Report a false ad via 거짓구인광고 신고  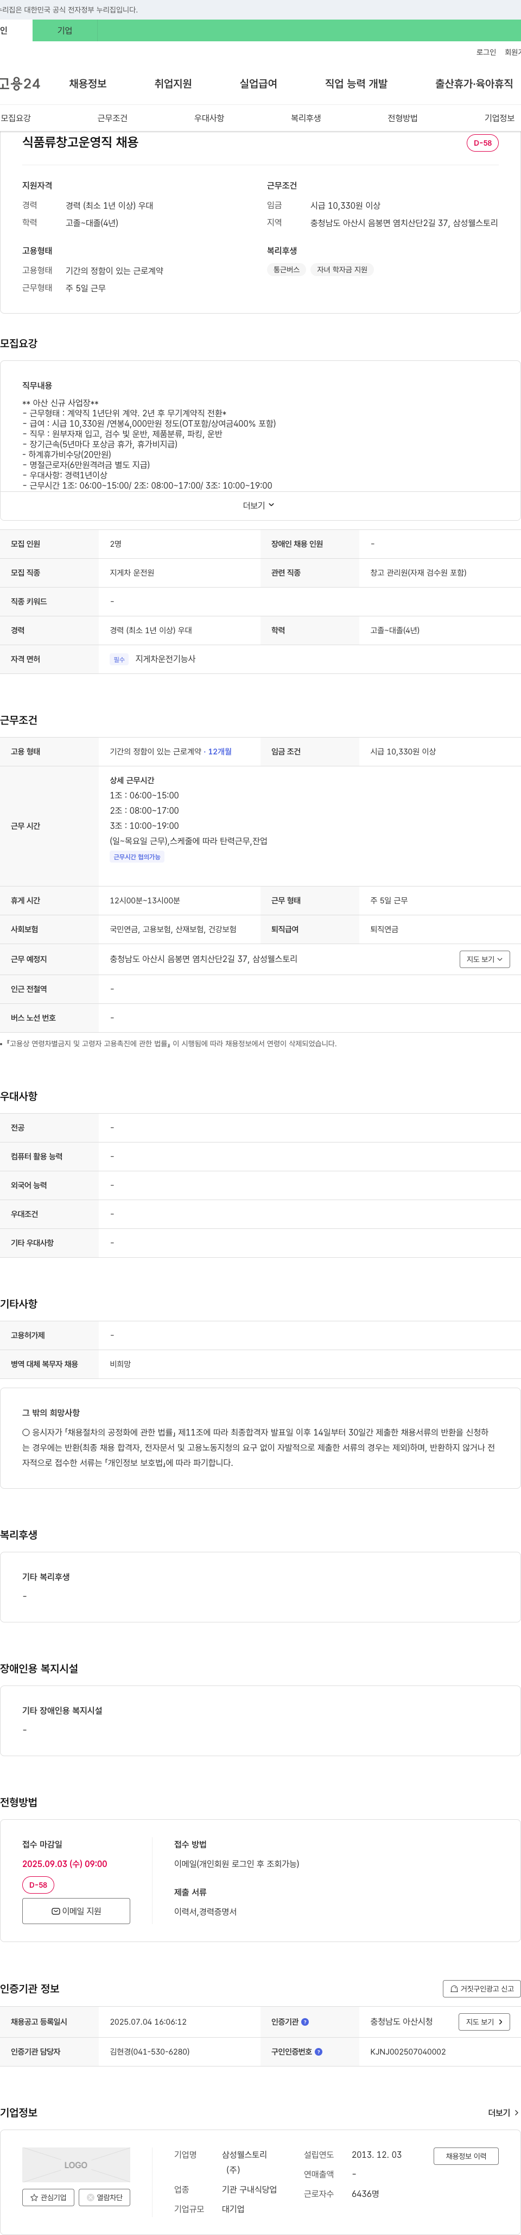[481, 1989]
